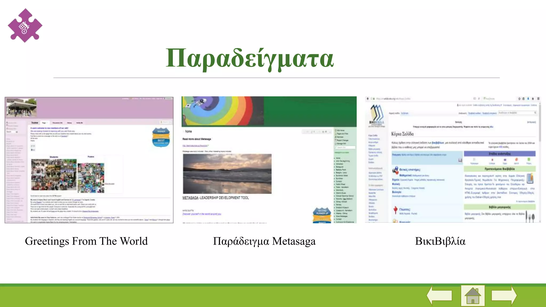This screenshot has height=307, width=546.
Task: Click the ΒικιΒιβλία caption
Action: tap(440, 241)
